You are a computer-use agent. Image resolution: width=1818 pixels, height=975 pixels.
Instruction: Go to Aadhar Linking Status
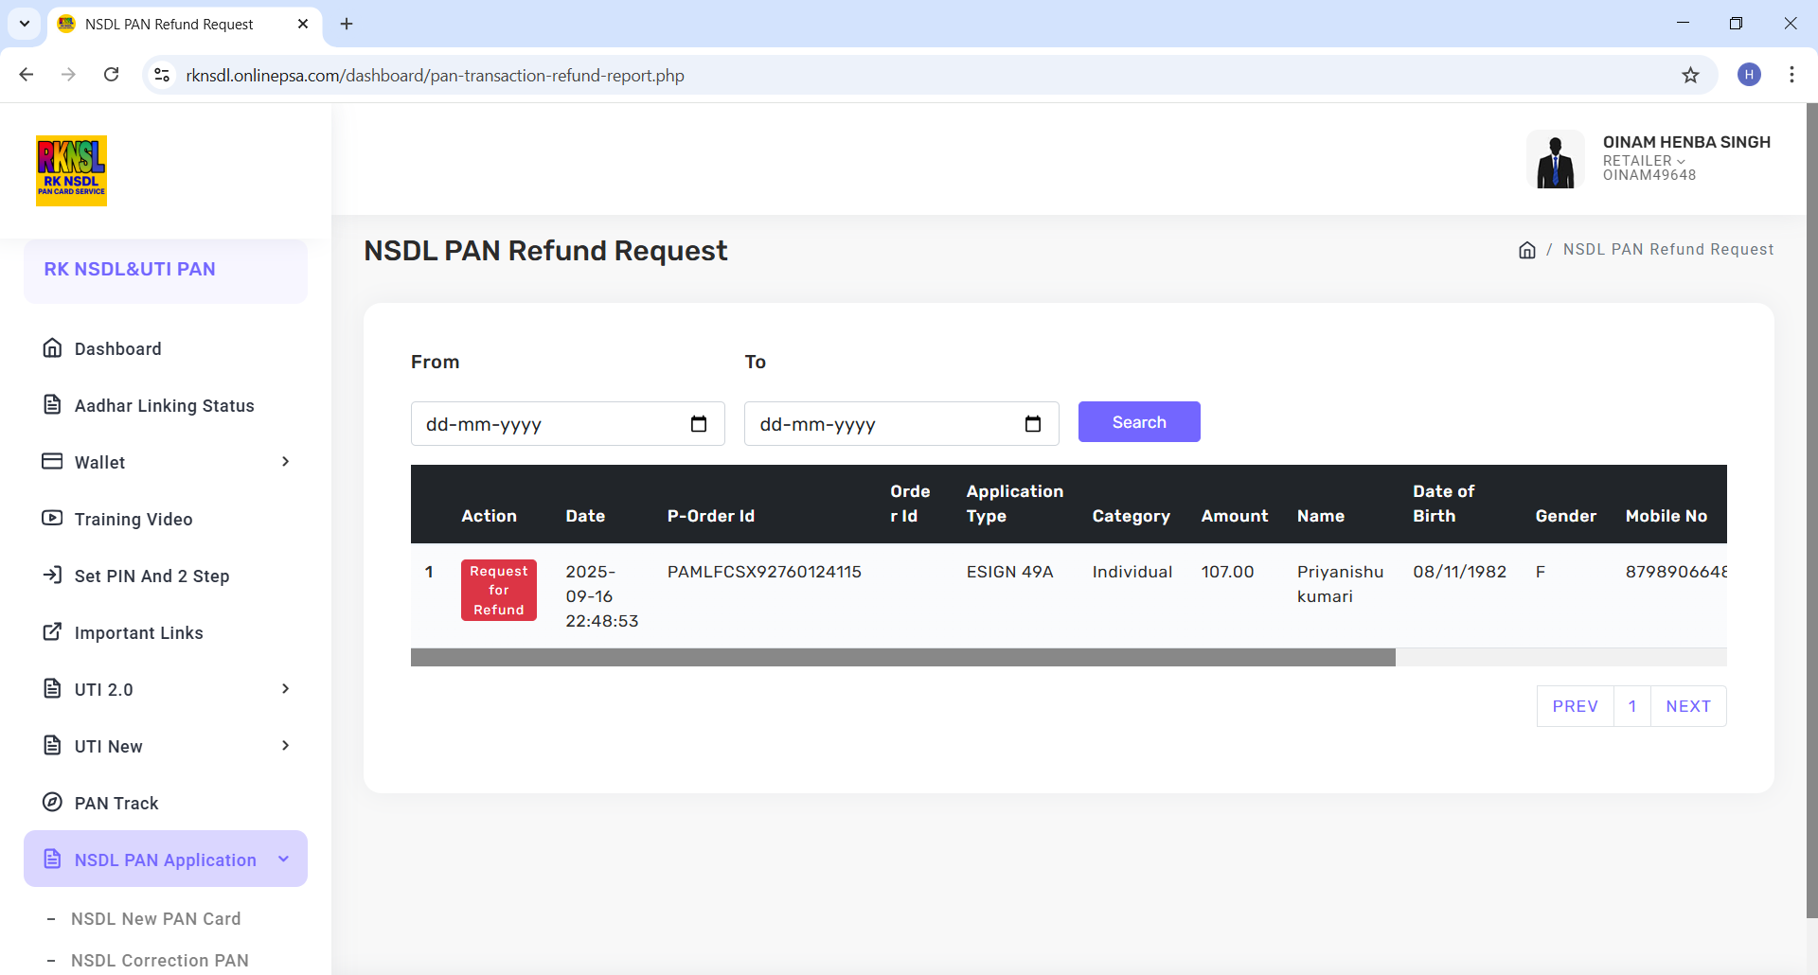[x=164, y=405]
